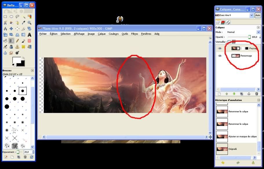Select the Airbrush tool

click(5, 47)
